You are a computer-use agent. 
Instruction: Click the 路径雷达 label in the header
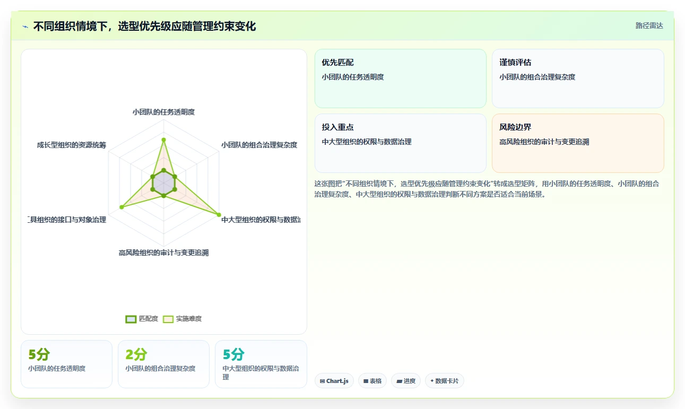(649, 25)
